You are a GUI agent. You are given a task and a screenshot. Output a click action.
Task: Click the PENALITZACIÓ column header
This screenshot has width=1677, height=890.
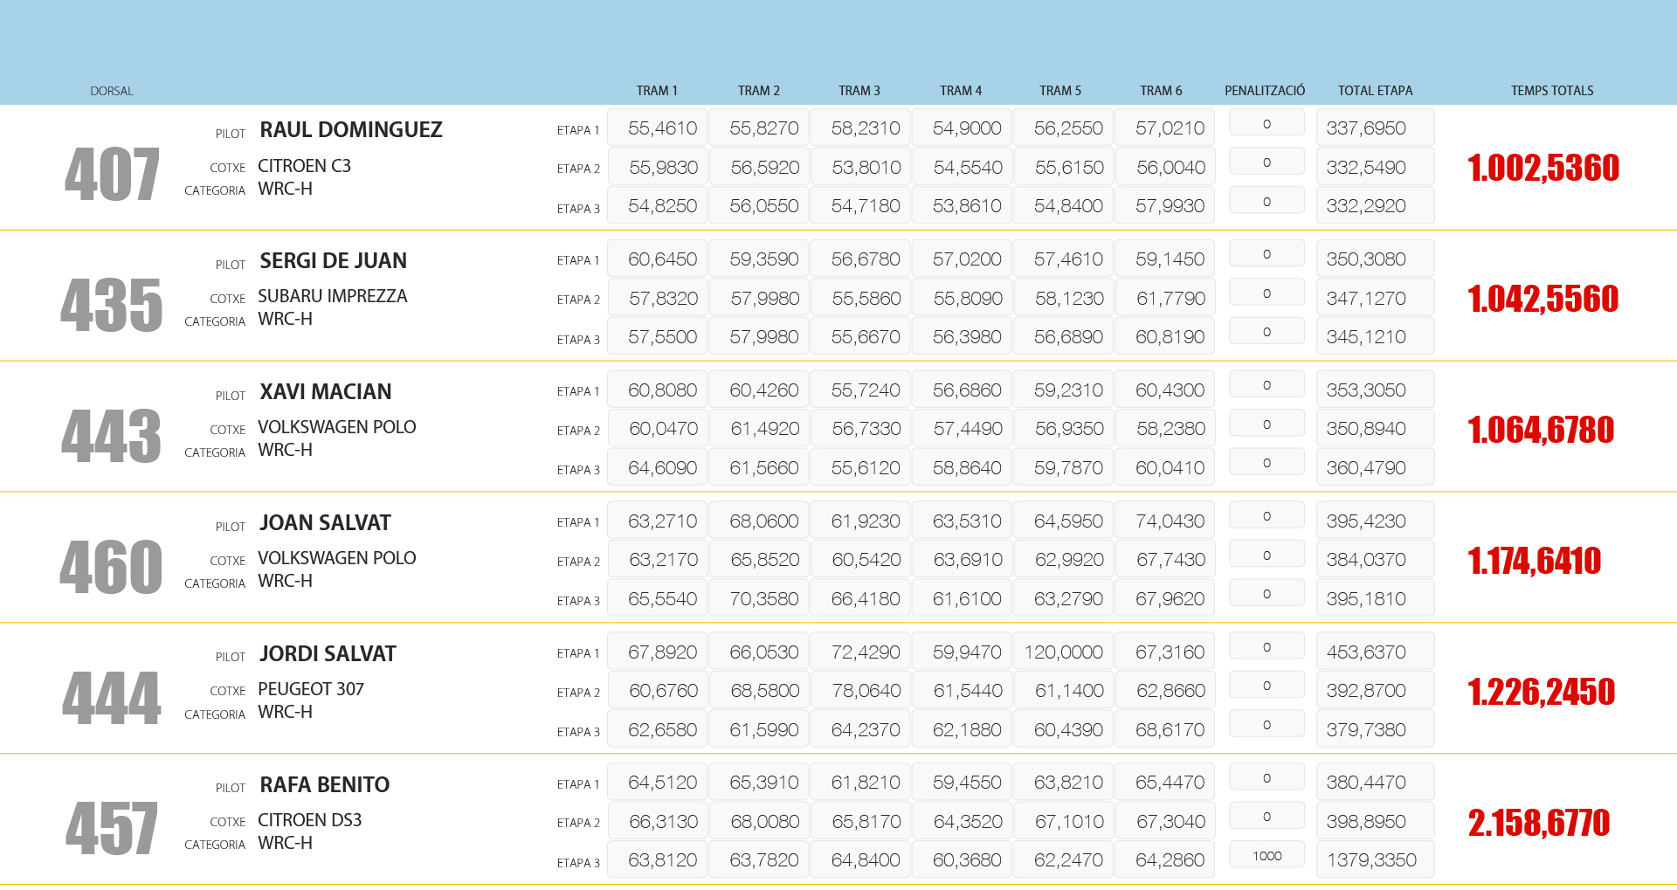(x=1264, y=91)
